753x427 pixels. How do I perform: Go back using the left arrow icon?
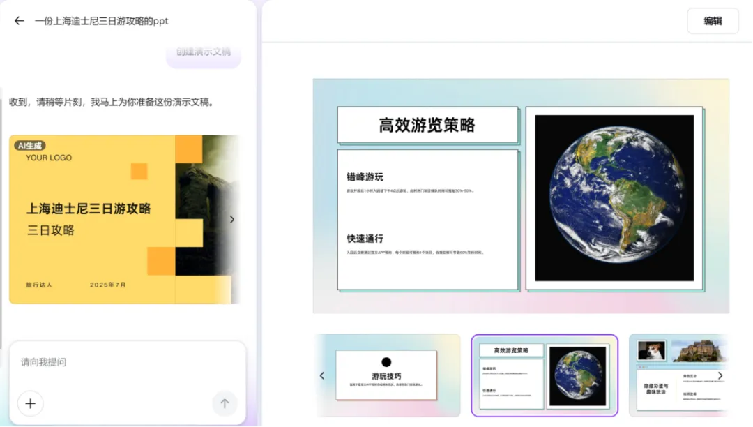click(20, 21)
